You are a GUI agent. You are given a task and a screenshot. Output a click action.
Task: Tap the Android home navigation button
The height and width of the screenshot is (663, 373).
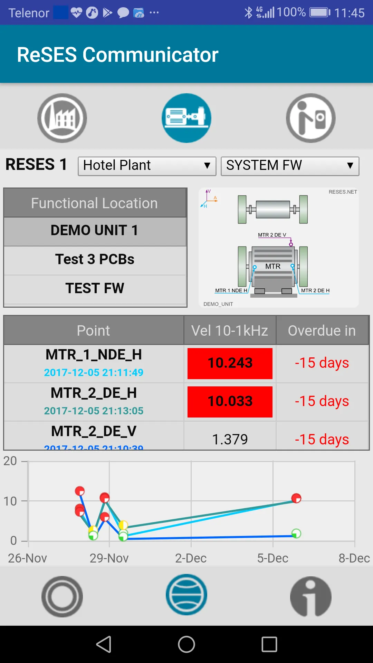(x=186, y=644)
